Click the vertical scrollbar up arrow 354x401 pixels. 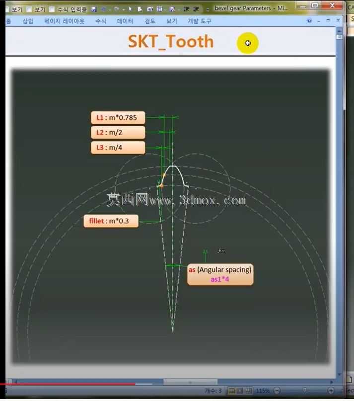(x=339, y=31)
